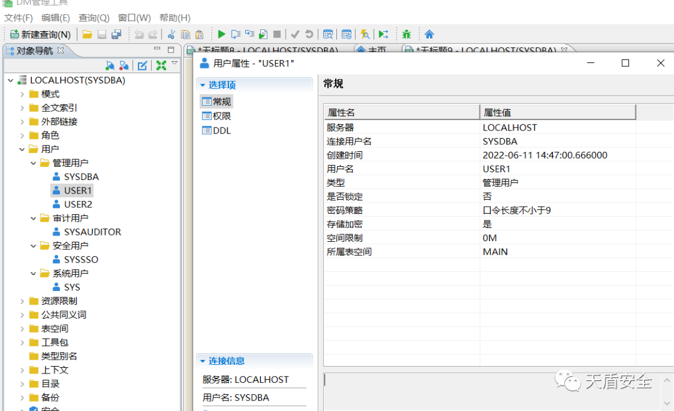Screen dimensions: 674x411
Task: Open the Object Navigator view menu dropdown arrow
Action: (175, 63)
